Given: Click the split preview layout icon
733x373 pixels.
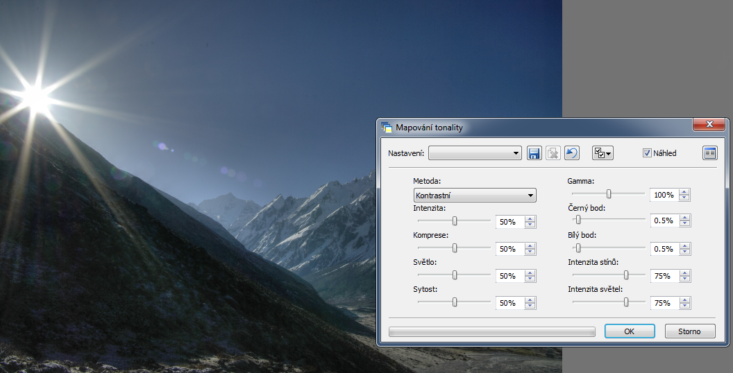Looking at the screenshot, I should tap(709, 153).
